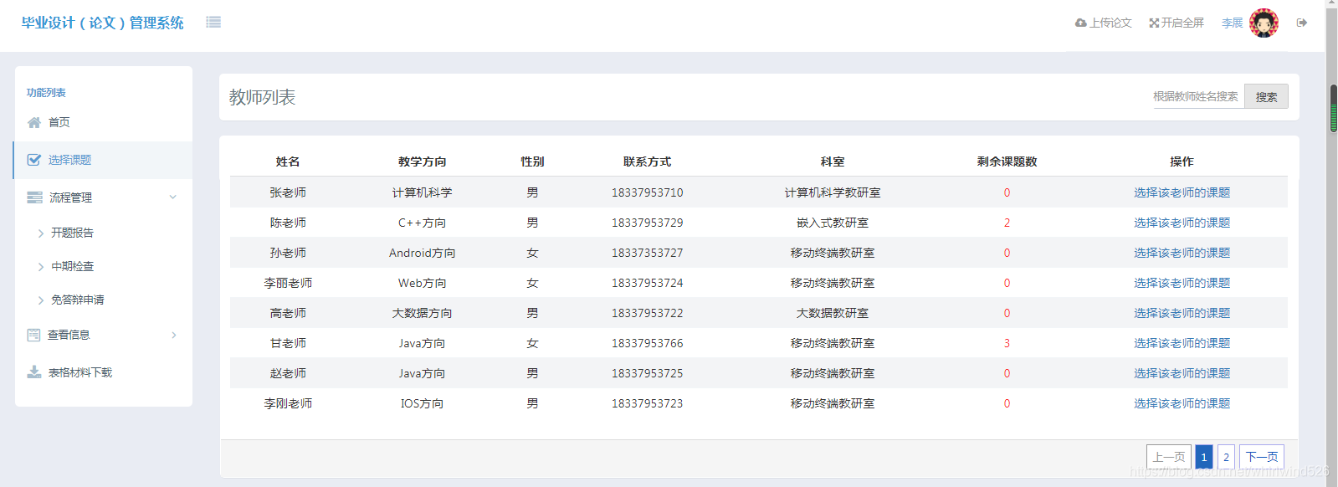Open the 免答辩申请 submenu item

77,300
